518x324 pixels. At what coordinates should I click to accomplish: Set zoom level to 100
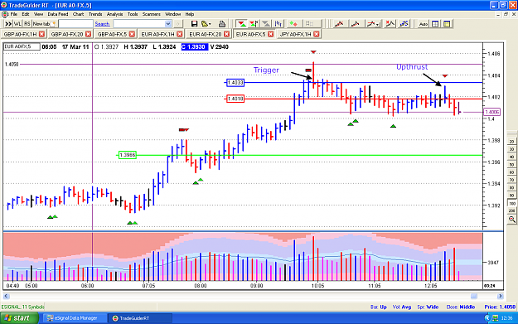coord(512,204)
